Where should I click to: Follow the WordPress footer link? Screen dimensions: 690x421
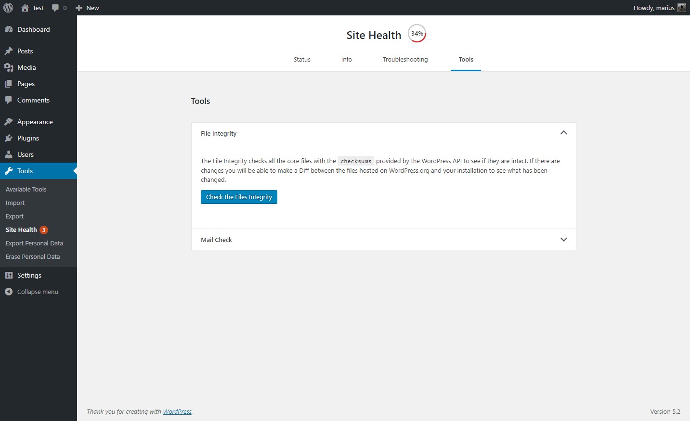pos(177,412)
